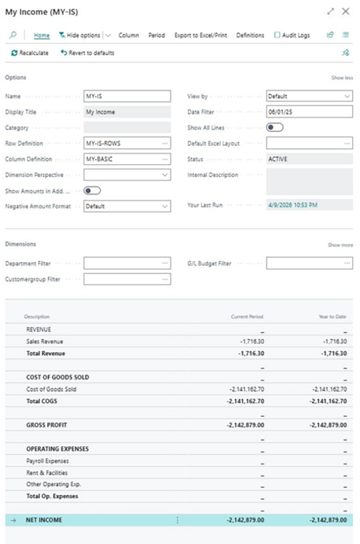Close the My Income page
Screen dimensions: 360x544
[346, 12]
